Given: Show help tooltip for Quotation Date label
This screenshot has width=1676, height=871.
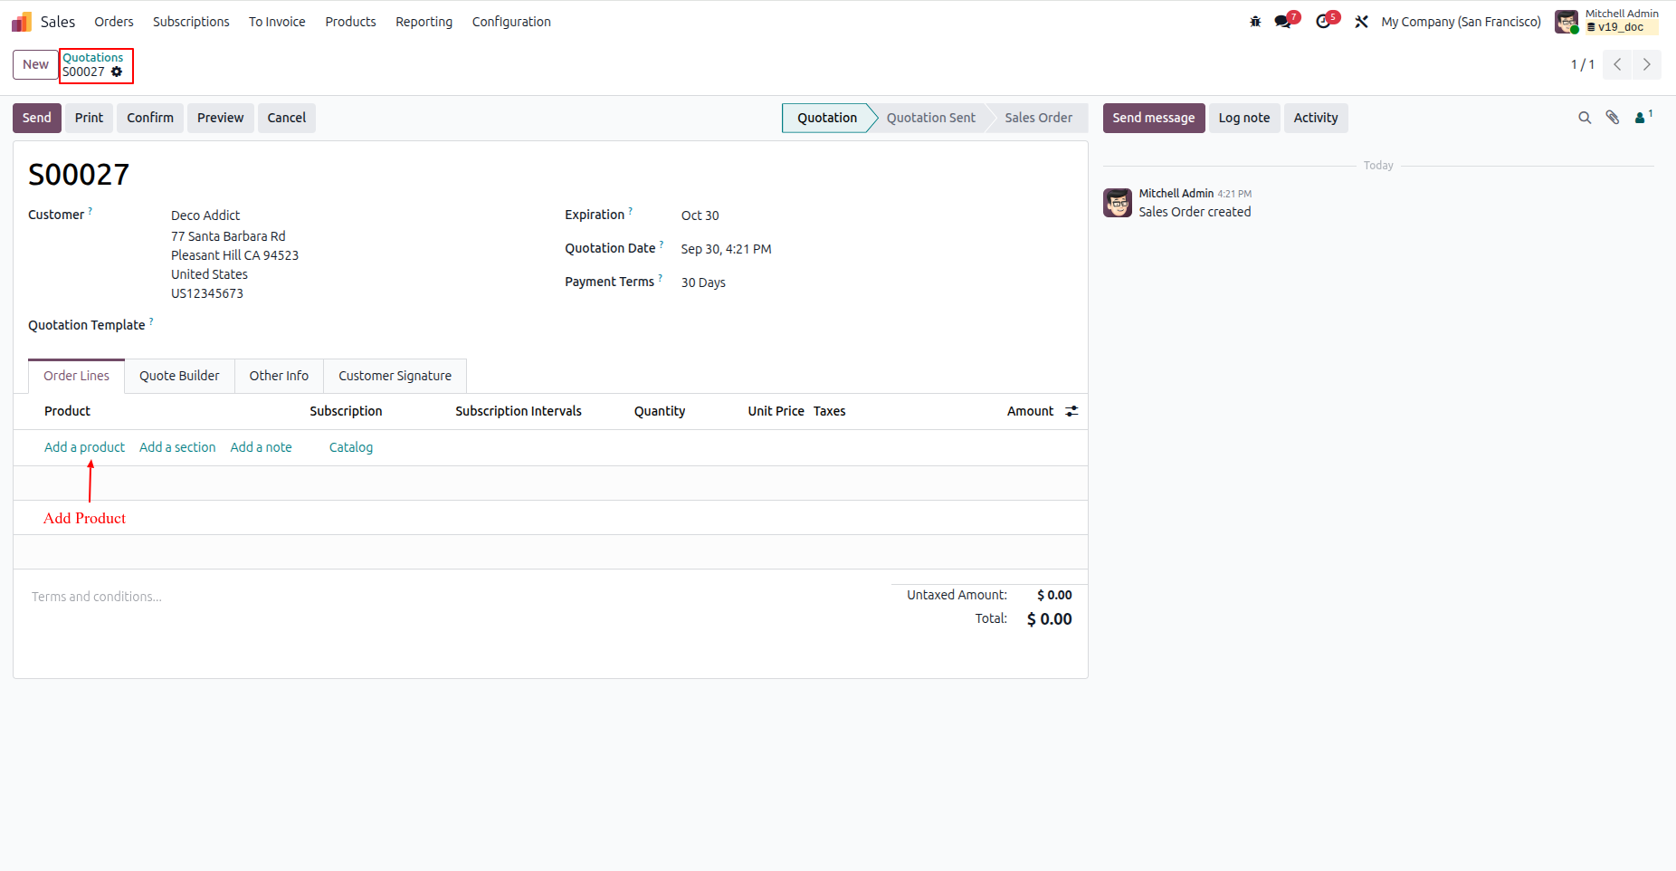Looking at the screenshot, I should click(x=662, y=244).
